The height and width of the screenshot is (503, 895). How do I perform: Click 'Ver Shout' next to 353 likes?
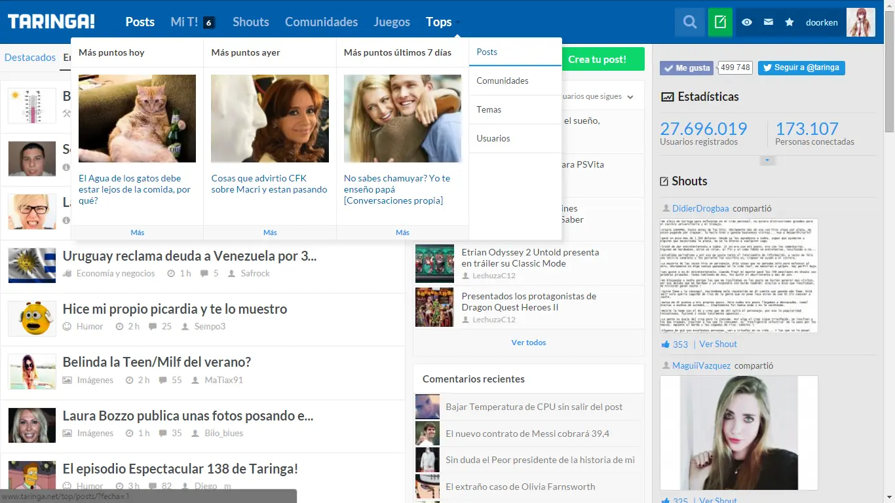(x=718, y=345)
